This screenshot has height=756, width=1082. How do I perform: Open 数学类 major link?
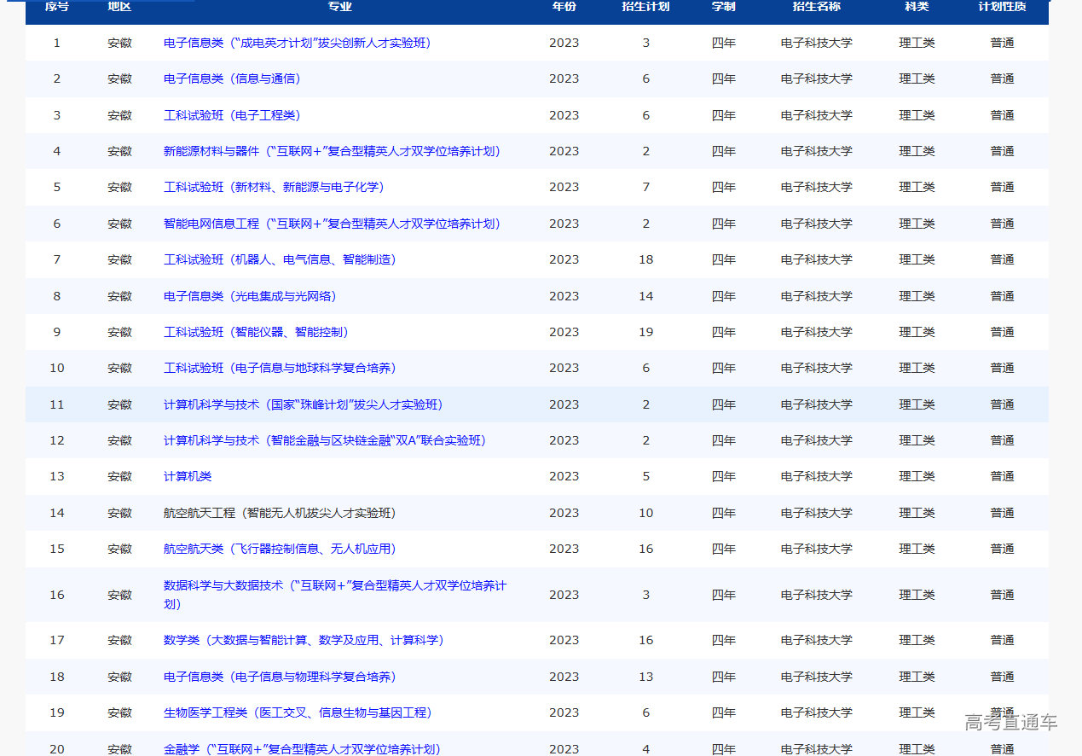tap(304, 640)
